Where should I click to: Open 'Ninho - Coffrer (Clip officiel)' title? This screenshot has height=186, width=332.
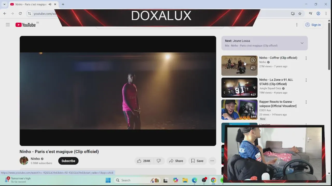pyautogui.click(x=278, y=58)
